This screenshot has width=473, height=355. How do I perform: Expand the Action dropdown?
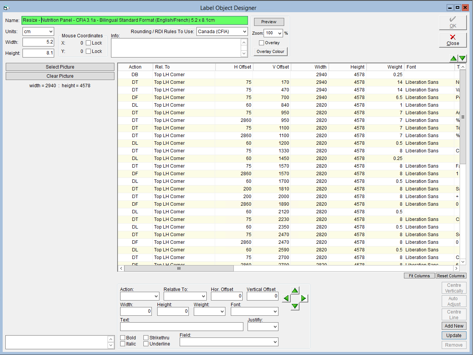(140, 296)
